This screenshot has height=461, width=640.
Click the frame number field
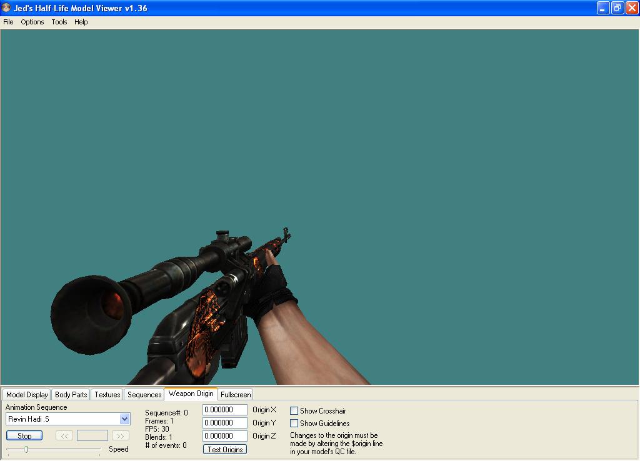coord(92,436)
